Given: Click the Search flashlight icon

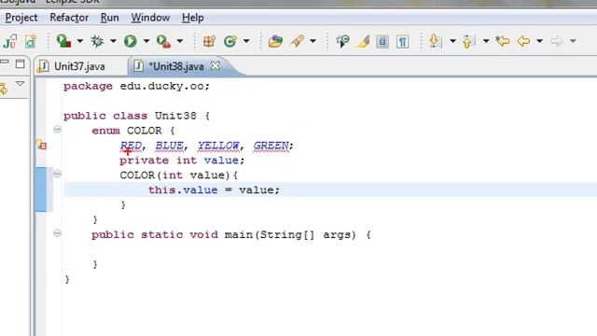Looking at the screenshot, I should (x=297, y=41).
